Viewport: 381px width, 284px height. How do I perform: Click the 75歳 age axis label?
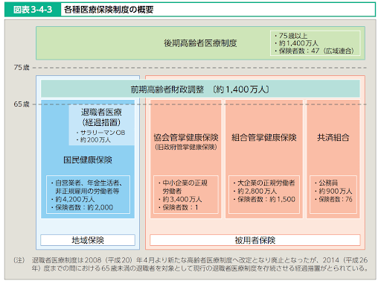coord(22,67)
